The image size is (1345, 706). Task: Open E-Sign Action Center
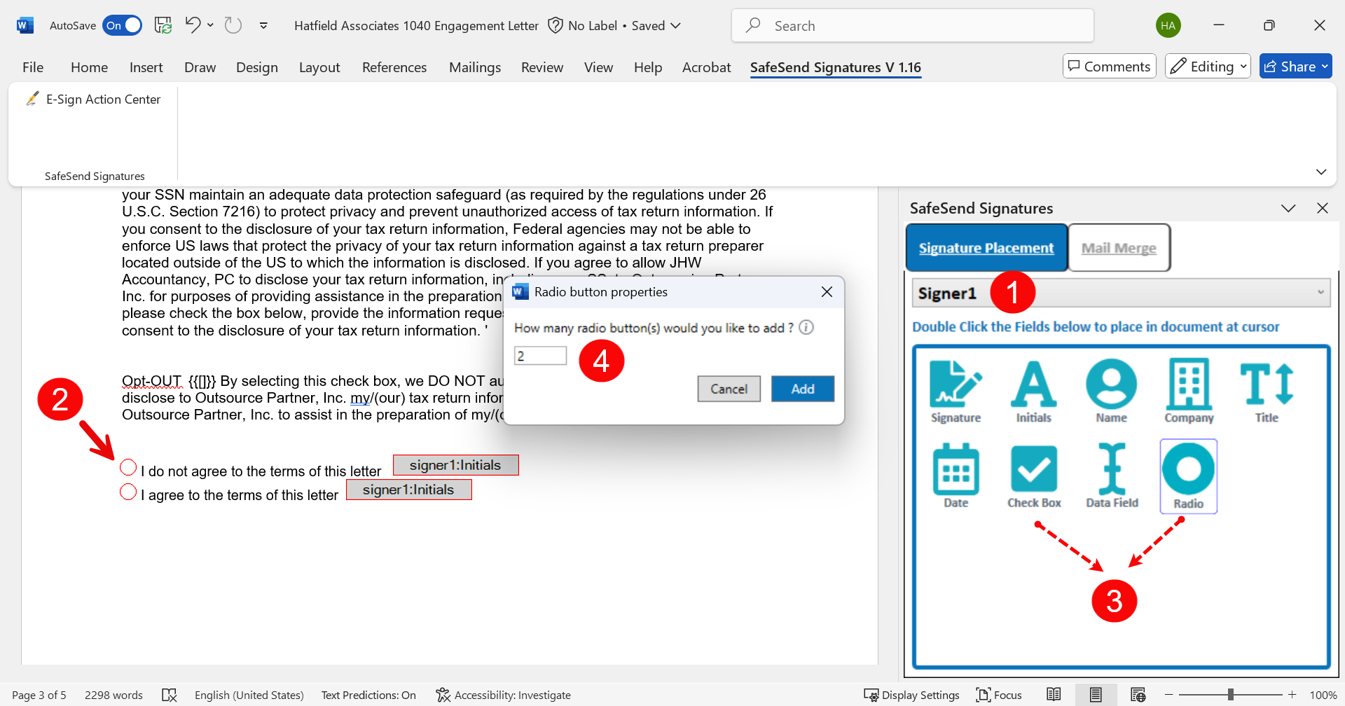pyautogui.click(x=93, y=99)
